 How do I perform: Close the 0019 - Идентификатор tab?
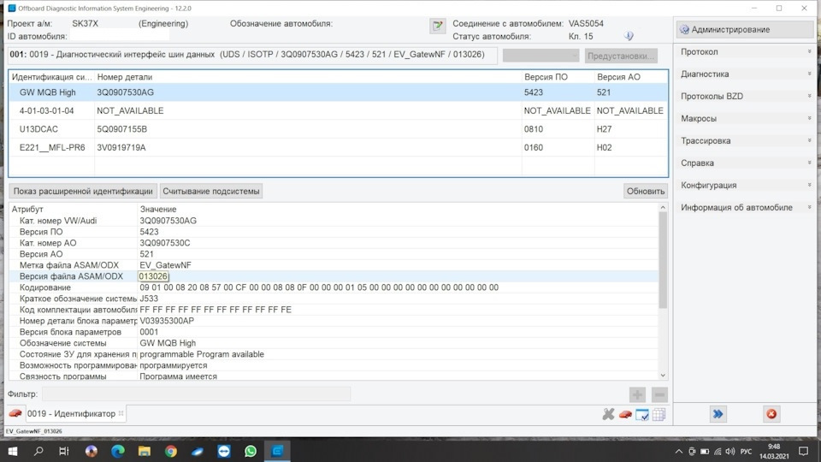[x=121, y=413]
